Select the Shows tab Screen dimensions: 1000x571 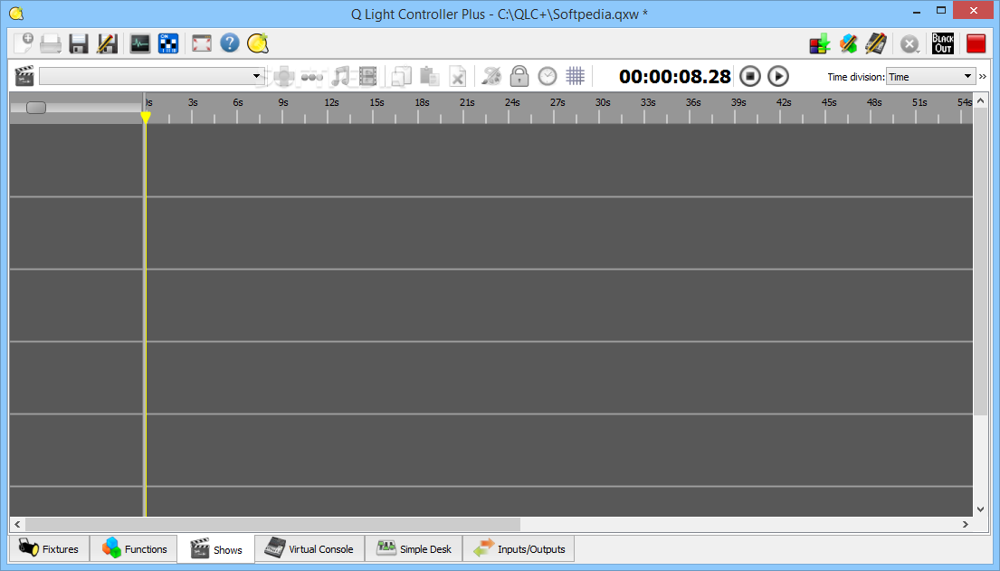pyautogui.click(x=215, y=549)
